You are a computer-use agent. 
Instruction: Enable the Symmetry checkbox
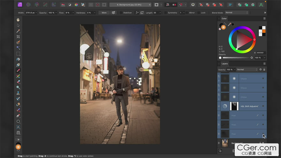click(165, 12)
